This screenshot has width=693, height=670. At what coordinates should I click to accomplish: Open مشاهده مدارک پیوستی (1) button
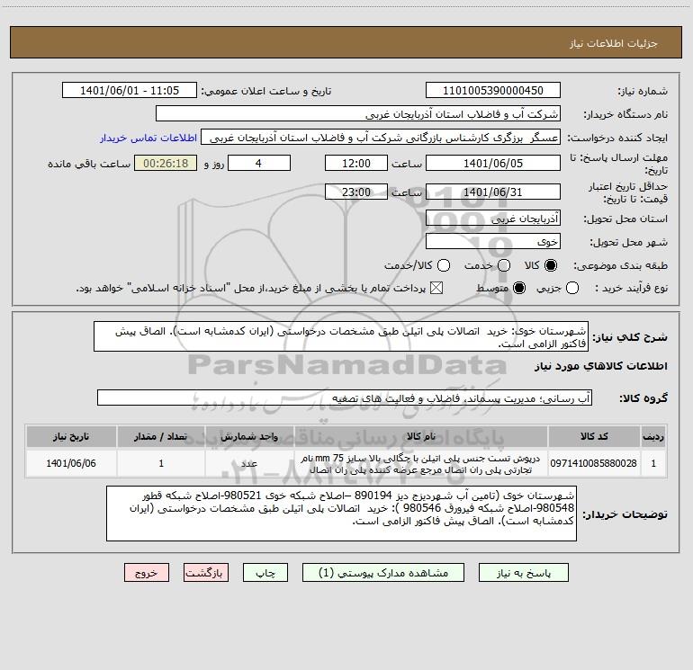pos(383,573)
